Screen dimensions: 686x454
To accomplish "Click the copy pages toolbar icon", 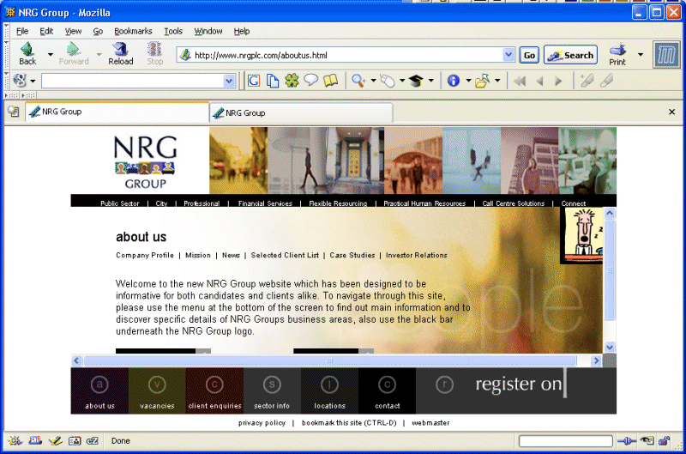I will 273,81.
